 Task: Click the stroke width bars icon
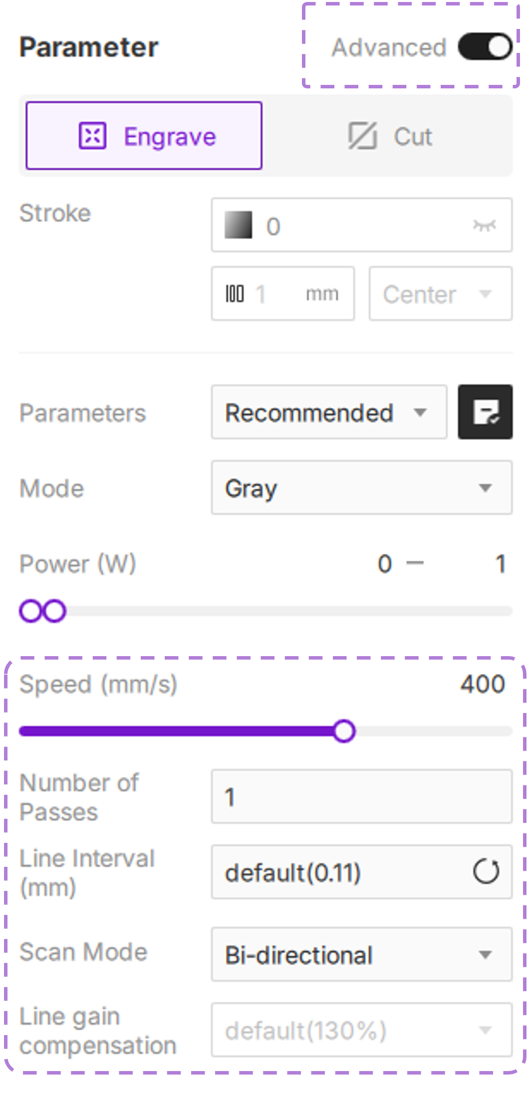tap(235, 294)
